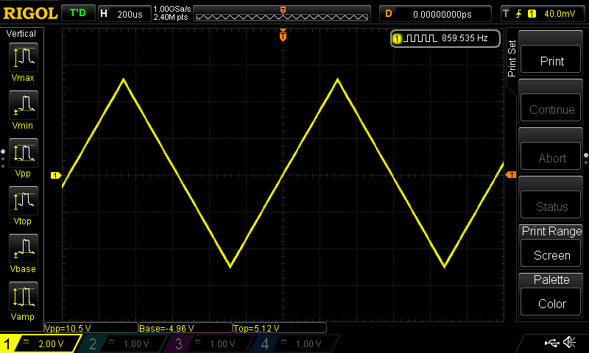The image size is (589, 353).
Task: Select the Vbase measurement icon
Action: point(24,249)
